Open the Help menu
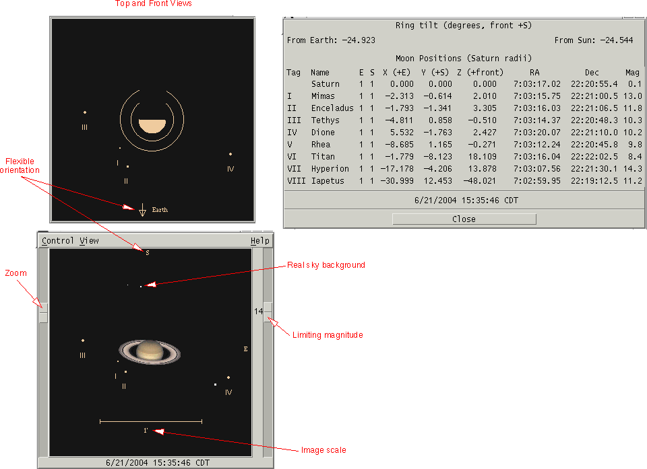The width and height of the screenshot is (647, 469). pos(259,241)
